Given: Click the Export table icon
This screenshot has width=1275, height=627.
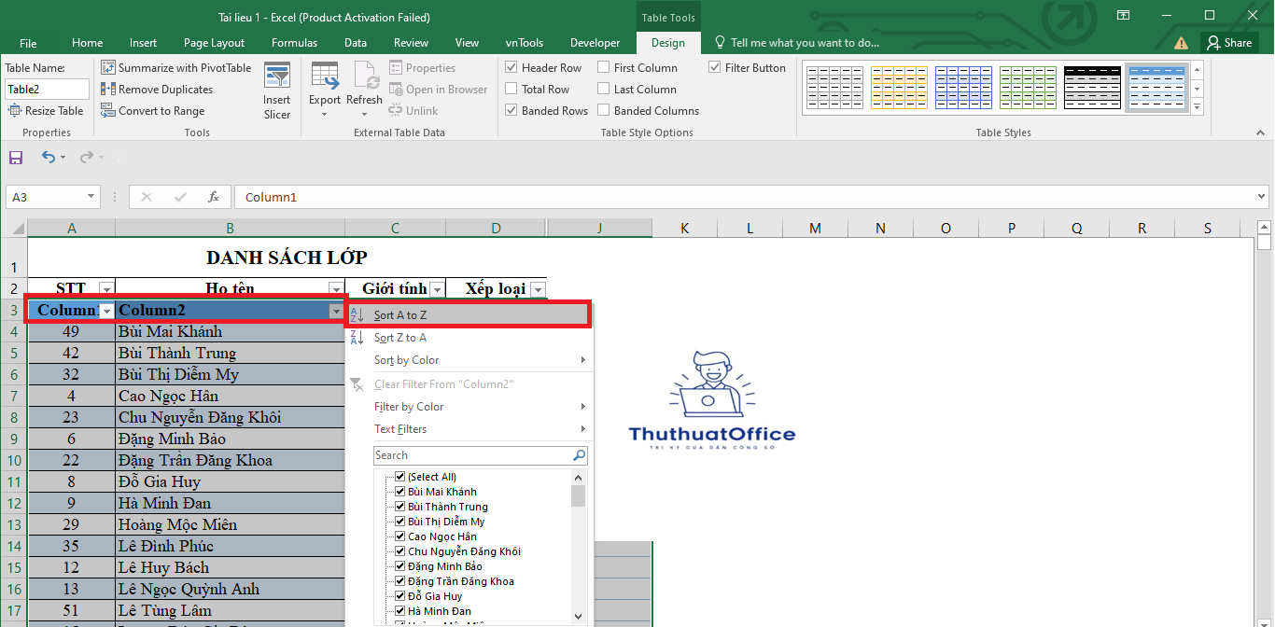Looking at the screenshot, I should (x=325, y=76).
